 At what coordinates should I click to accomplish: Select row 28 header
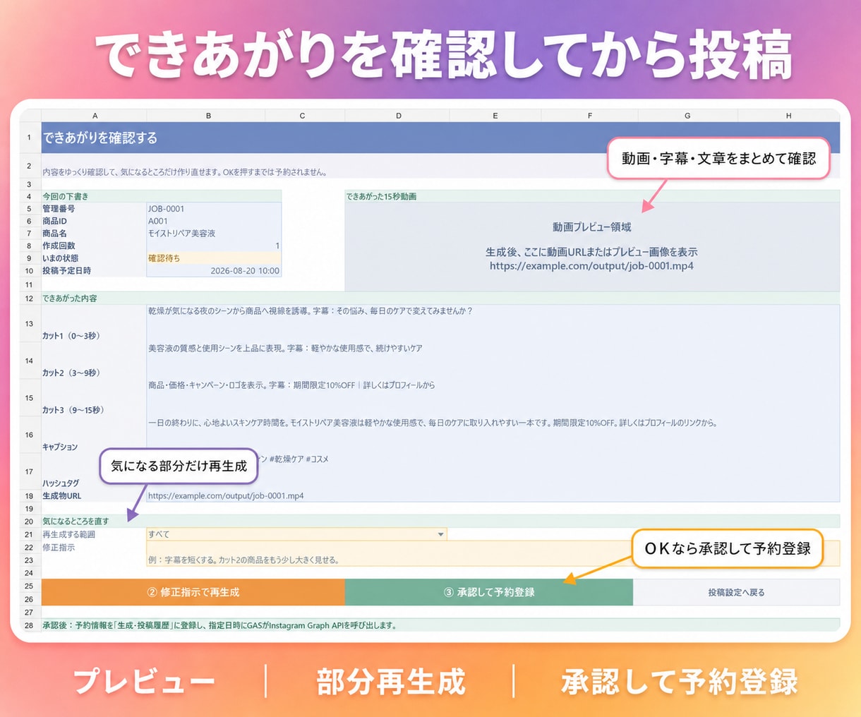click(x=30, y=625)
